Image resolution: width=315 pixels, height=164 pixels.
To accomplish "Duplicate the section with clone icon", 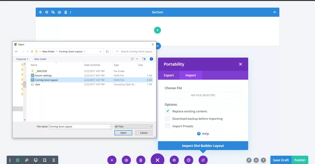I will click(x=53, y=12).
